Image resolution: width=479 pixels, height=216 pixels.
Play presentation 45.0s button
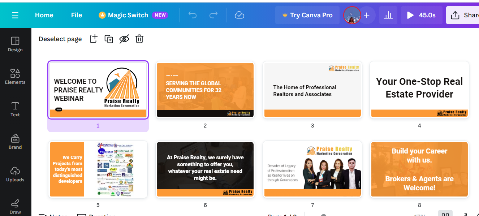click(422, 15)
